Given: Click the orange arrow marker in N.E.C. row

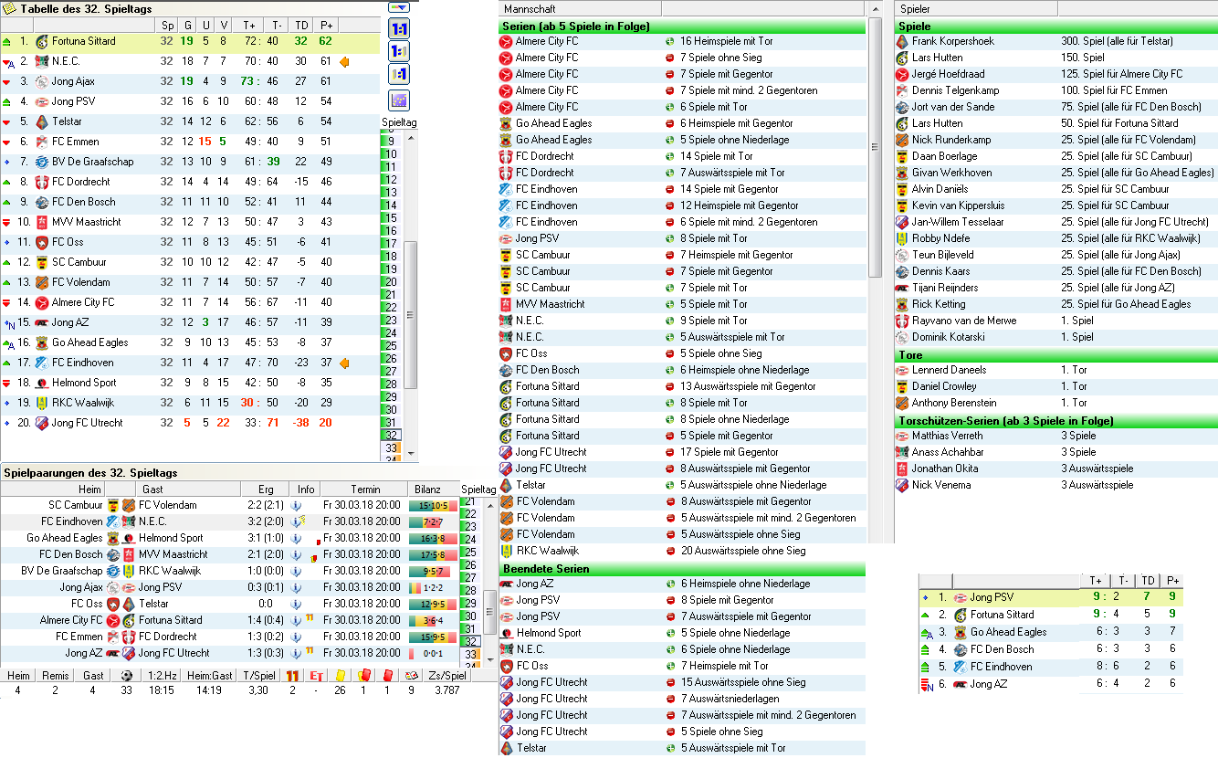Looking at the screenshot, I should click(345, 62).
